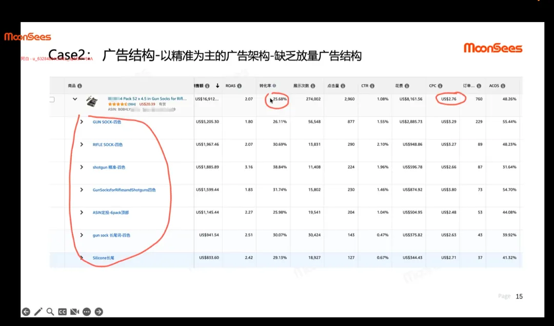Open the magnifier zoom tool

coord(50,312)
